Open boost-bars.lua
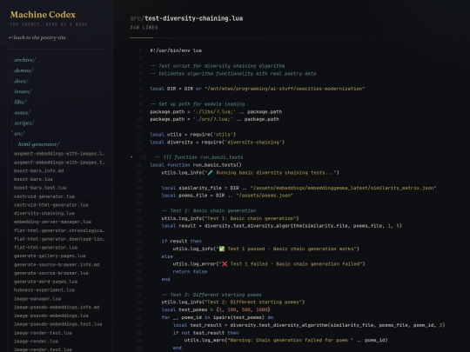 pyautogui.click(x=33, y=179)
